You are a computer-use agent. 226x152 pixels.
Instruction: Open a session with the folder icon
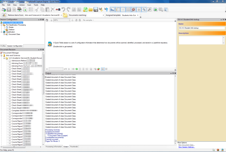tap(90, 10)
